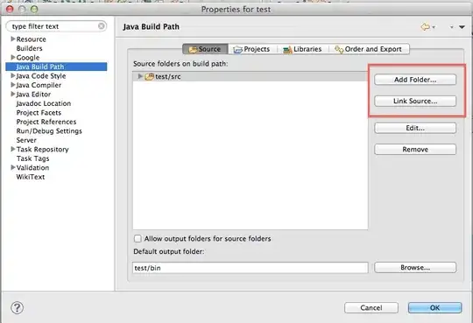Select Java Build Path in the sidebar

pyautogui.click(x=56, y=67)
